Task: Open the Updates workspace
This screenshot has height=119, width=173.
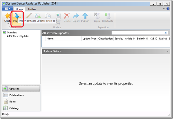Action: 21,89
